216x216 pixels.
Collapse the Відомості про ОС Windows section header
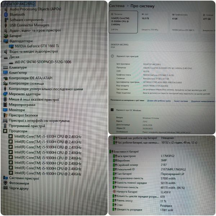162,110
